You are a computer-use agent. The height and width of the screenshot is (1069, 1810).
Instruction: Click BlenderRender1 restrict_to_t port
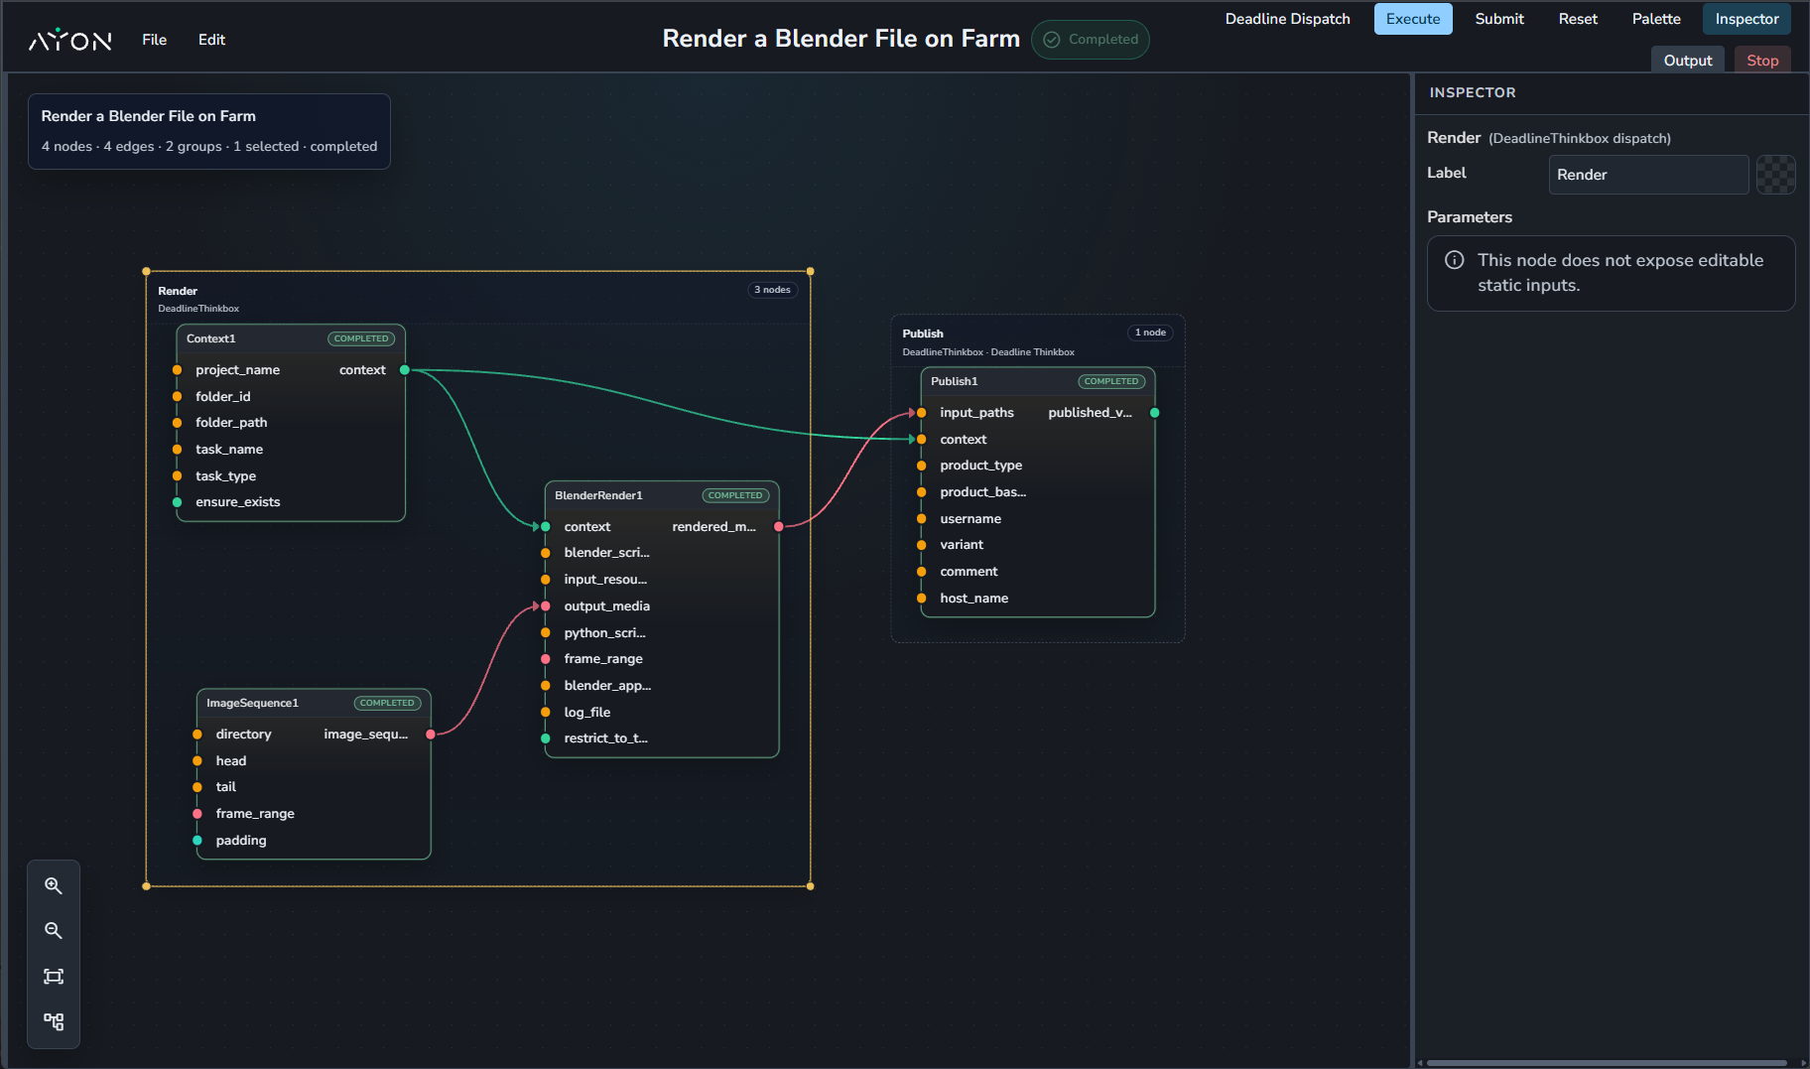(x=546, y=738)
